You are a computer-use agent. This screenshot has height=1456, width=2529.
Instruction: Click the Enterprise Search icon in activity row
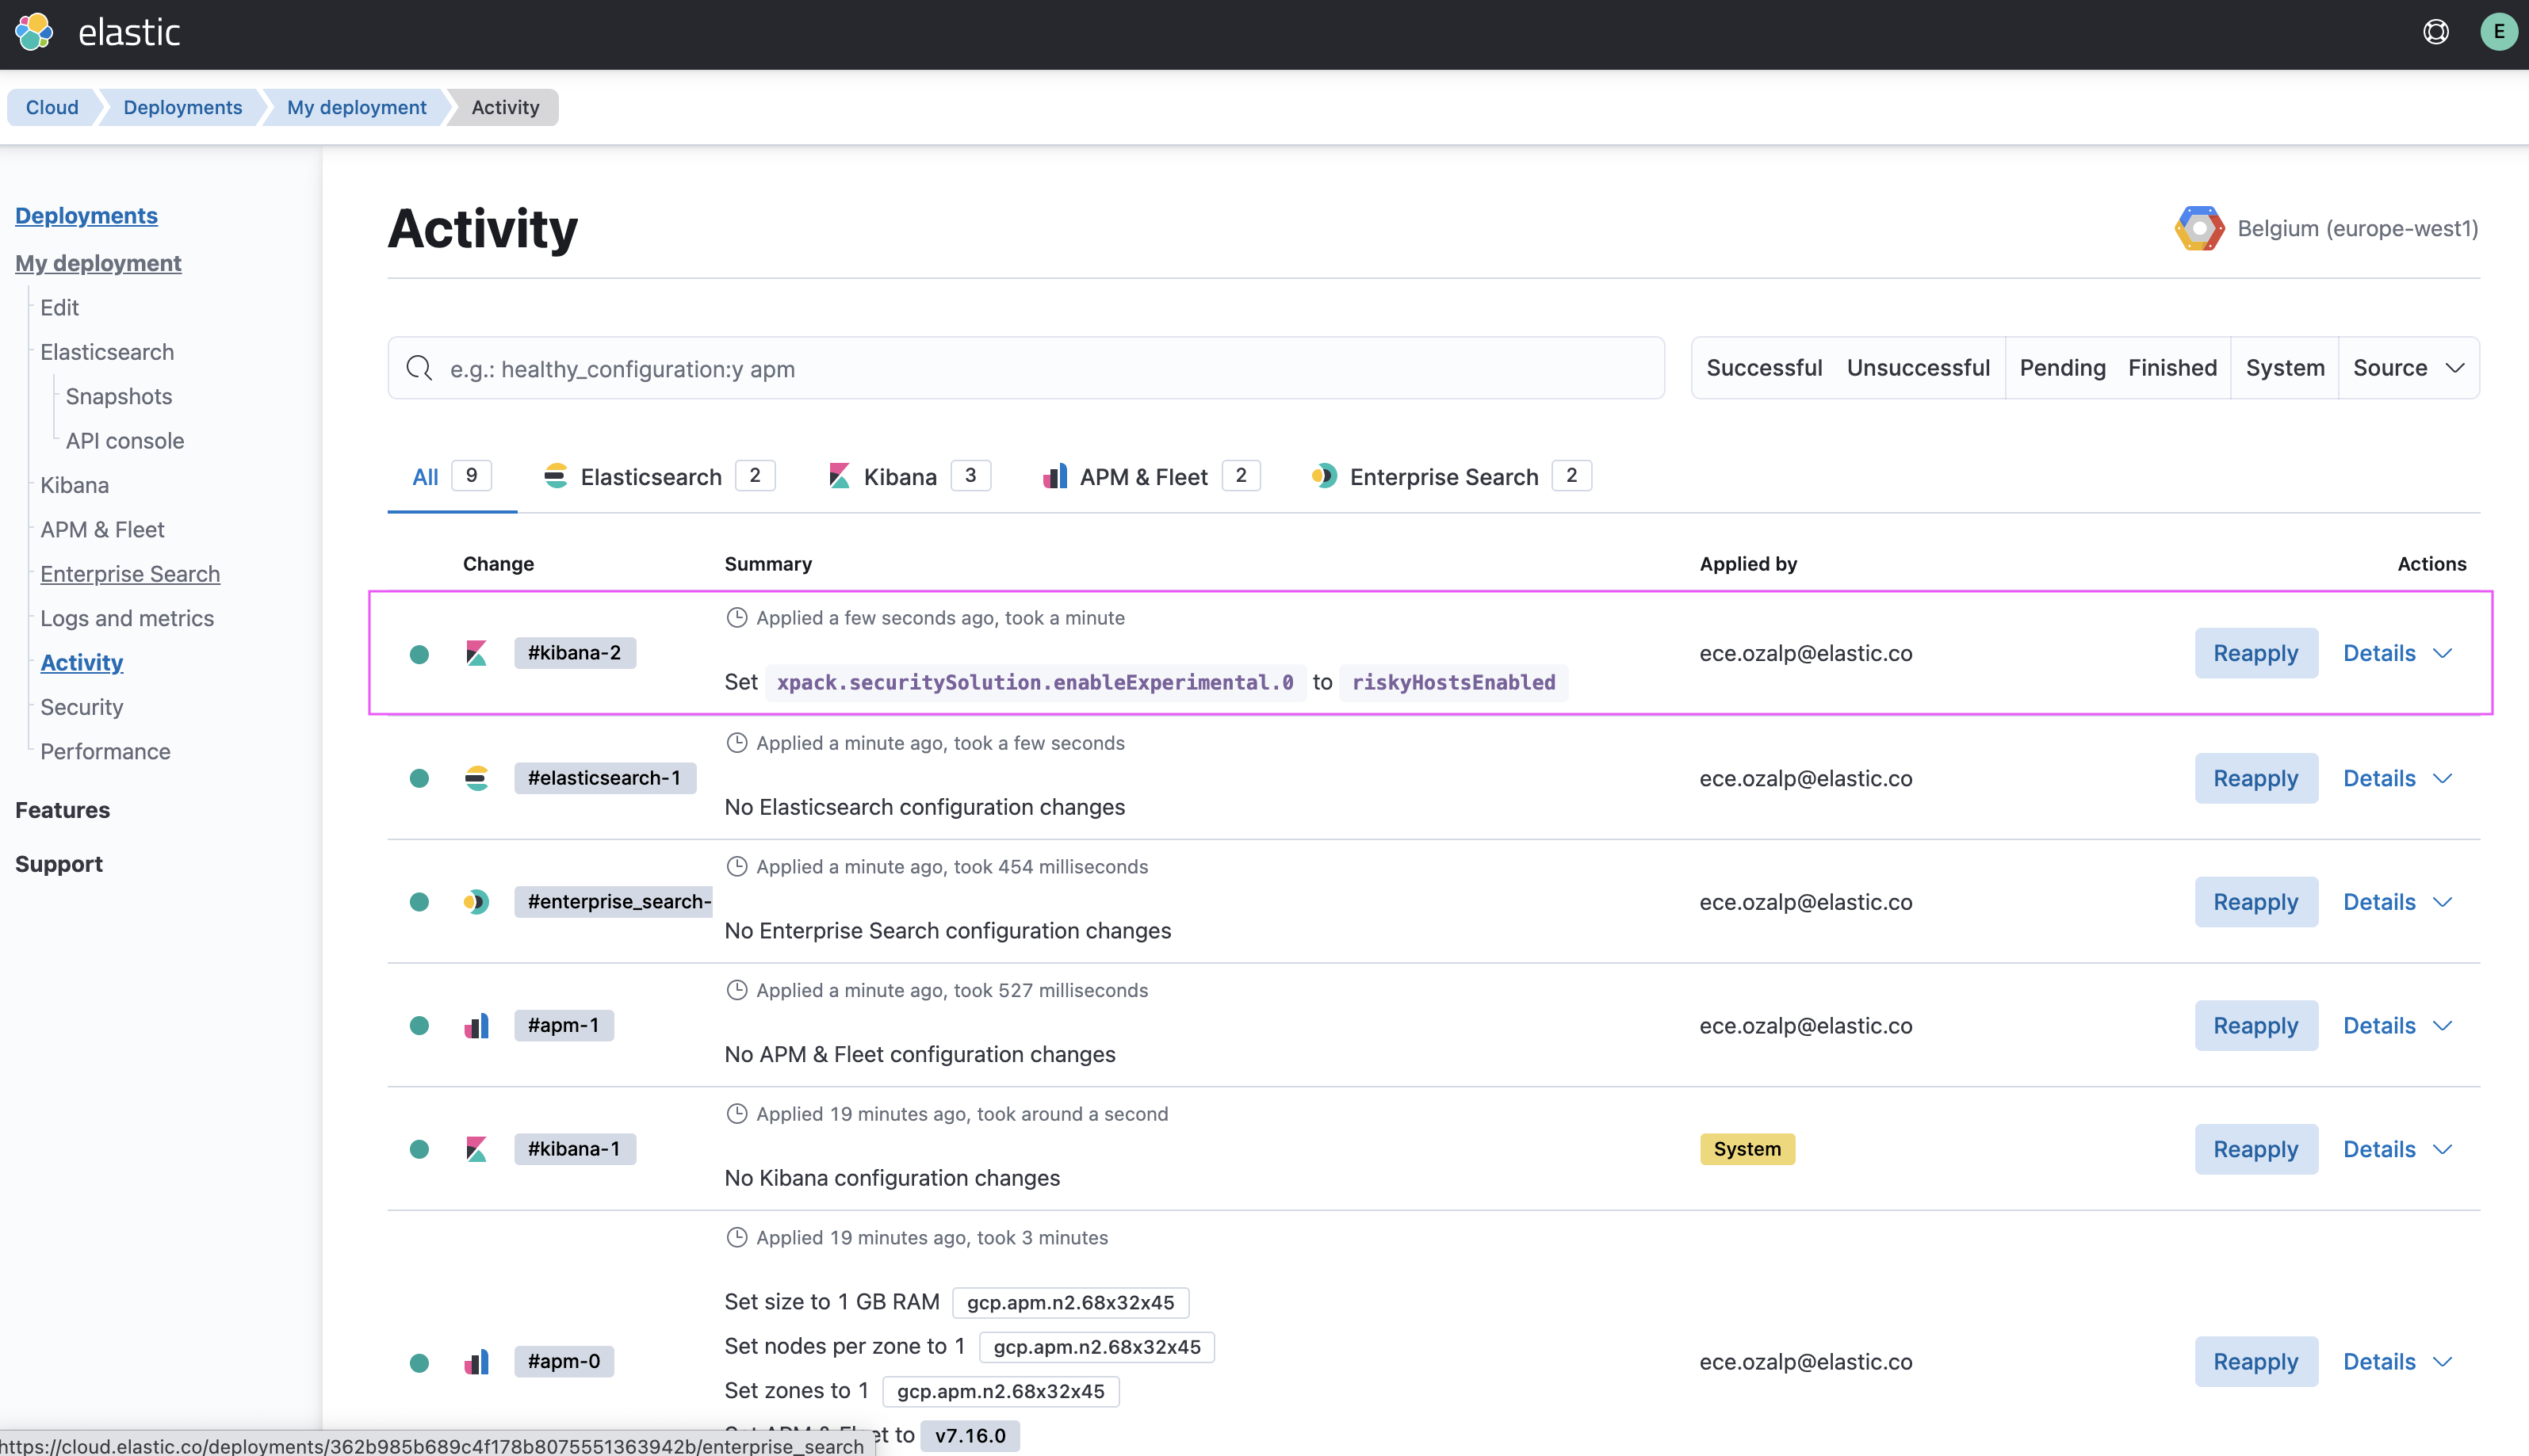(x=476, y=902)
